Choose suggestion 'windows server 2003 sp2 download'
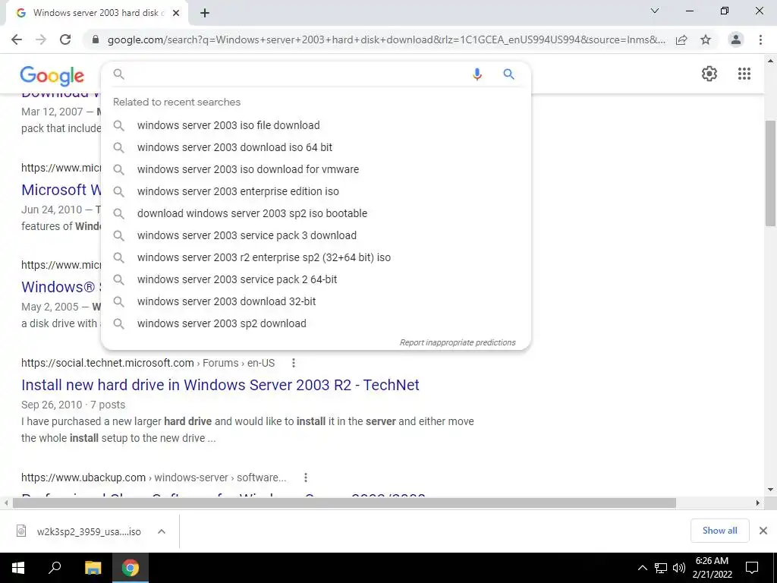Image resolution: width=777 pixels, height=583 pixels. pos(316,323)
